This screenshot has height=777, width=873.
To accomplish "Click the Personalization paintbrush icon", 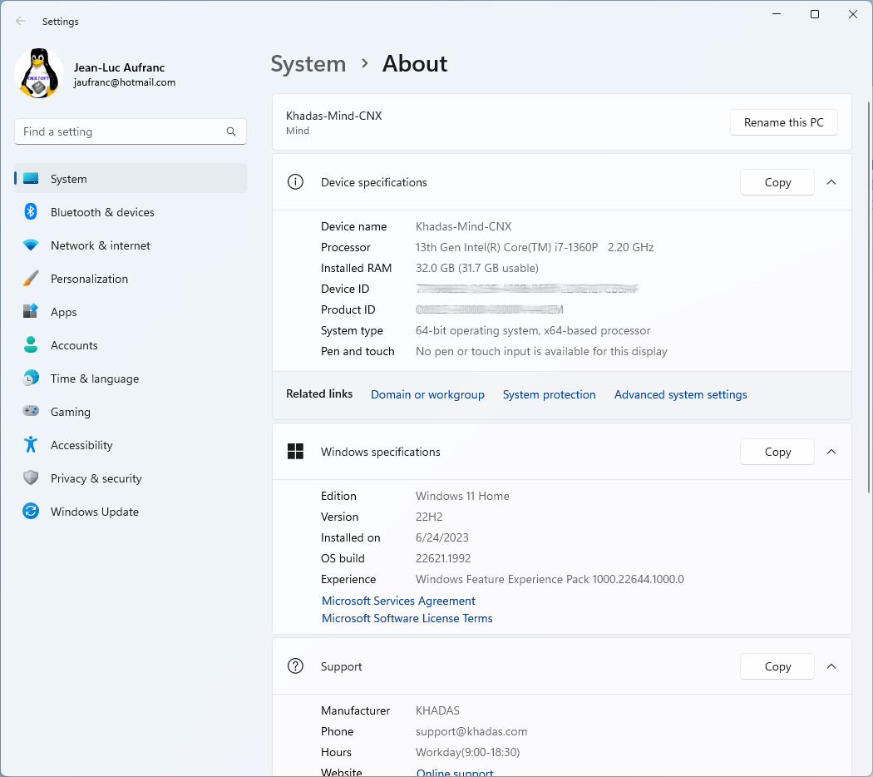I will tap(31, 279).
